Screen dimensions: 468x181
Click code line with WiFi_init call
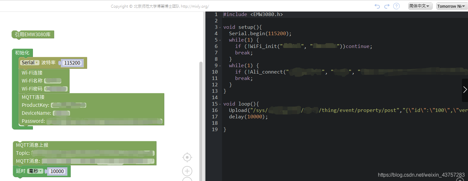tap(304, 46)
